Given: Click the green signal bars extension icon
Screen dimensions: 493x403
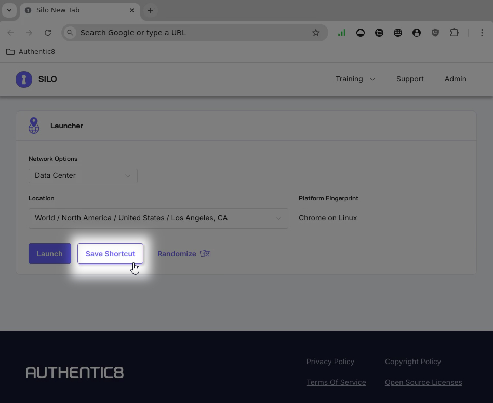Looking at the screenshot, I should pyautogui.click(x=342, y=33).
